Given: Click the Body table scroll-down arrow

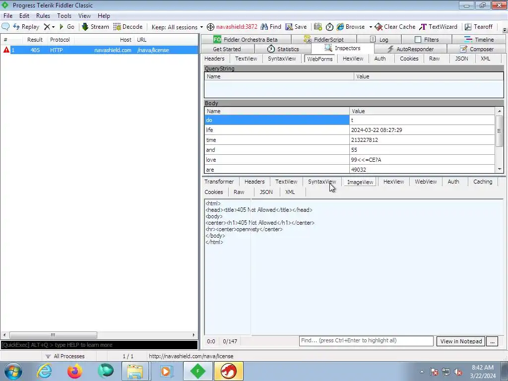Looking at the screenshot, I should click(x=500, y=169).
